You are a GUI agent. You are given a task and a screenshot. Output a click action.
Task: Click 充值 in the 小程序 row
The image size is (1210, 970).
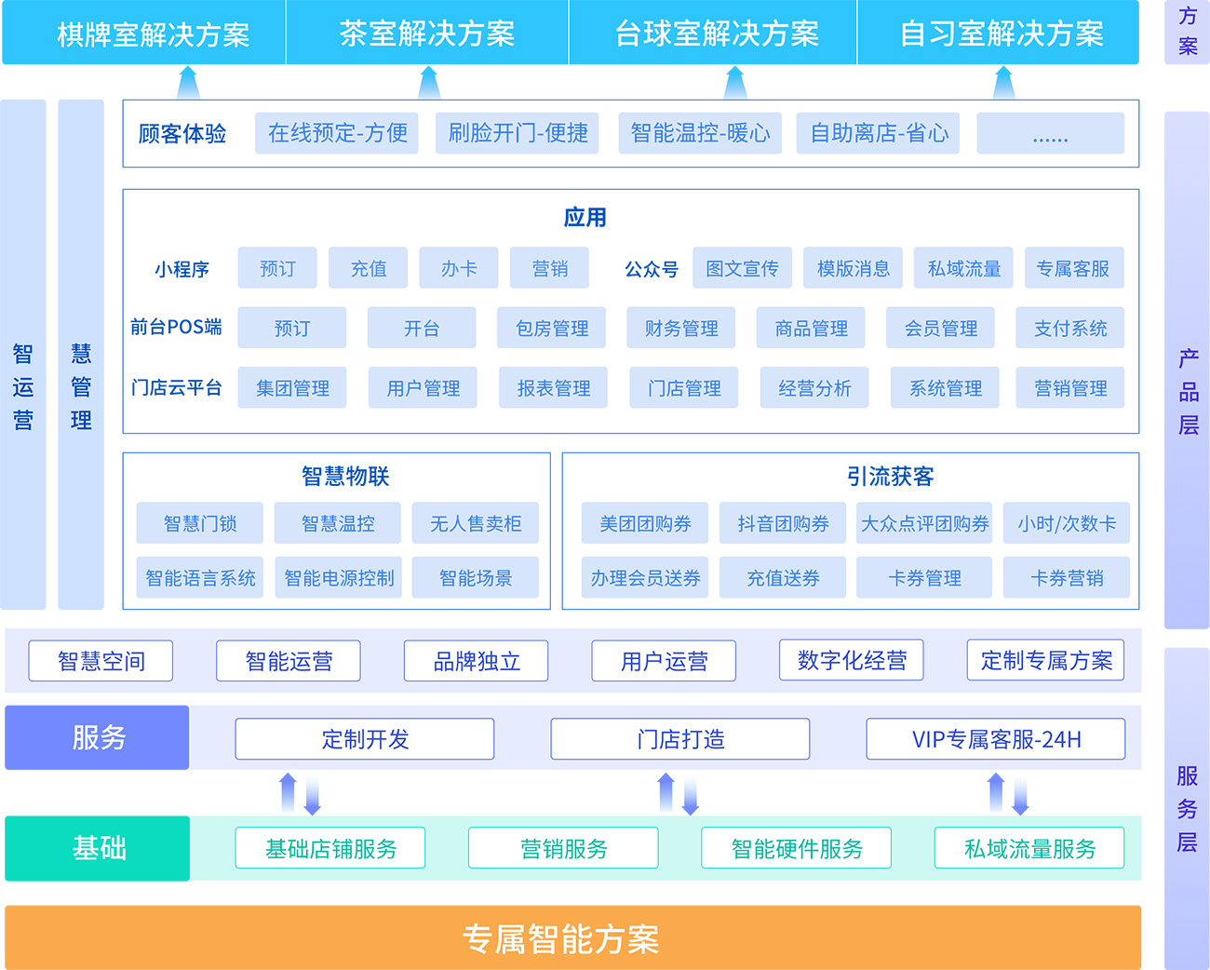coord(369,268)
